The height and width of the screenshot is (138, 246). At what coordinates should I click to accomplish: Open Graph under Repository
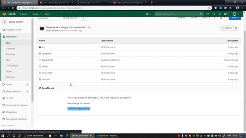[9, 71]
